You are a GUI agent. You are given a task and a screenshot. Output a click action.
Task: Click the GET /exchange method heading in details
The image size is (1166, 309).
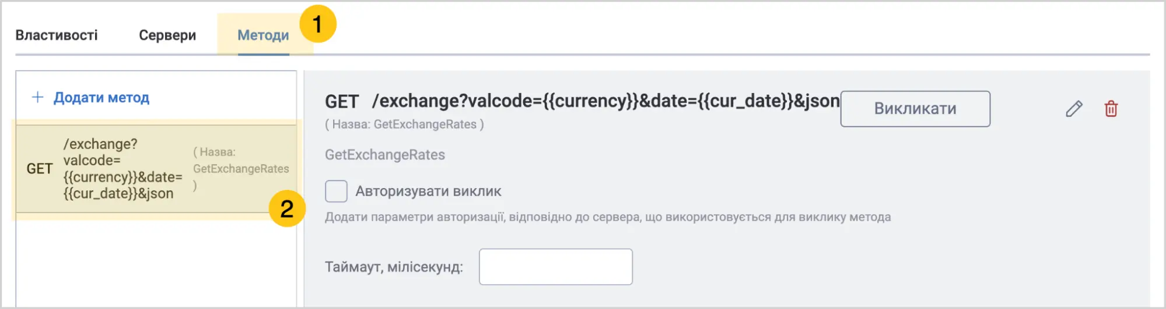(582, 101)
